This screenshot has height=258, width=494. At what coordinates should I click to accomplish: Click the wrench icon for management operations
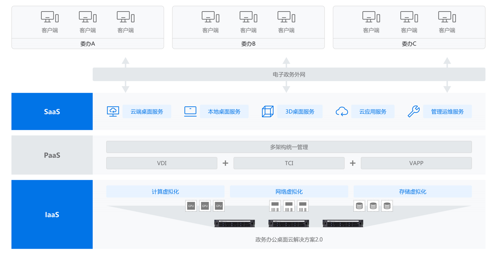coord(413,111)
